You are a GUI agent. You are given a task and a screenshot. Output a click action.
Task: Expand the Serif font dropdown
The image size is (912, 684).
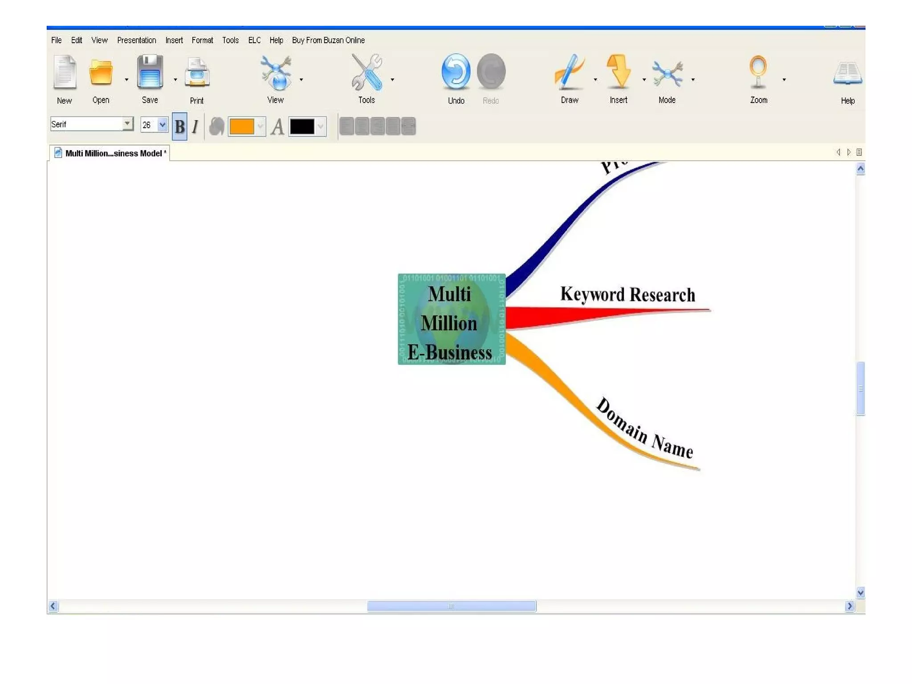click(127, 124)
